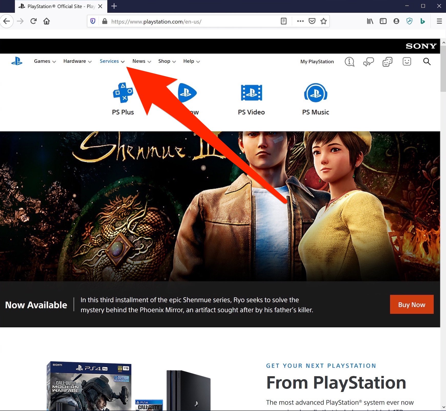Click the Bing extension icon

(x=423, y=21)
